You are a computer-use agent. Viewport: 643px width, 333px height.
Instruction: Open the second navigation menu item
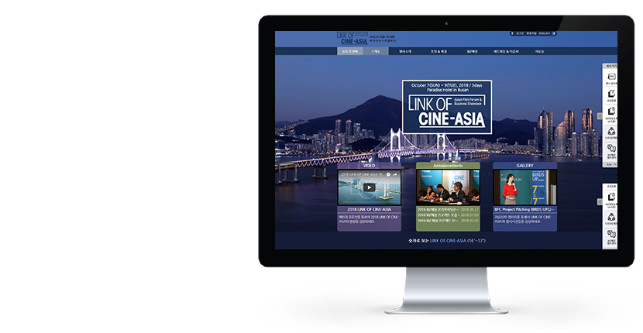click(376, 51)
